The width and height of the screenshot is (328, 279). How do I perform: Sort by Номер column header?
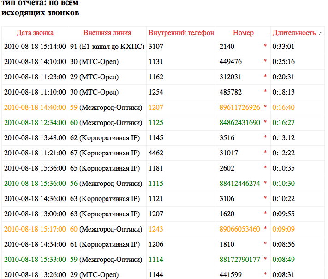[x=243, y=33]
